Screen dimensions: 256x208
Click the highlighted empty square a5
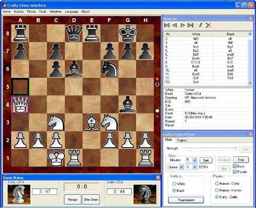20,87
